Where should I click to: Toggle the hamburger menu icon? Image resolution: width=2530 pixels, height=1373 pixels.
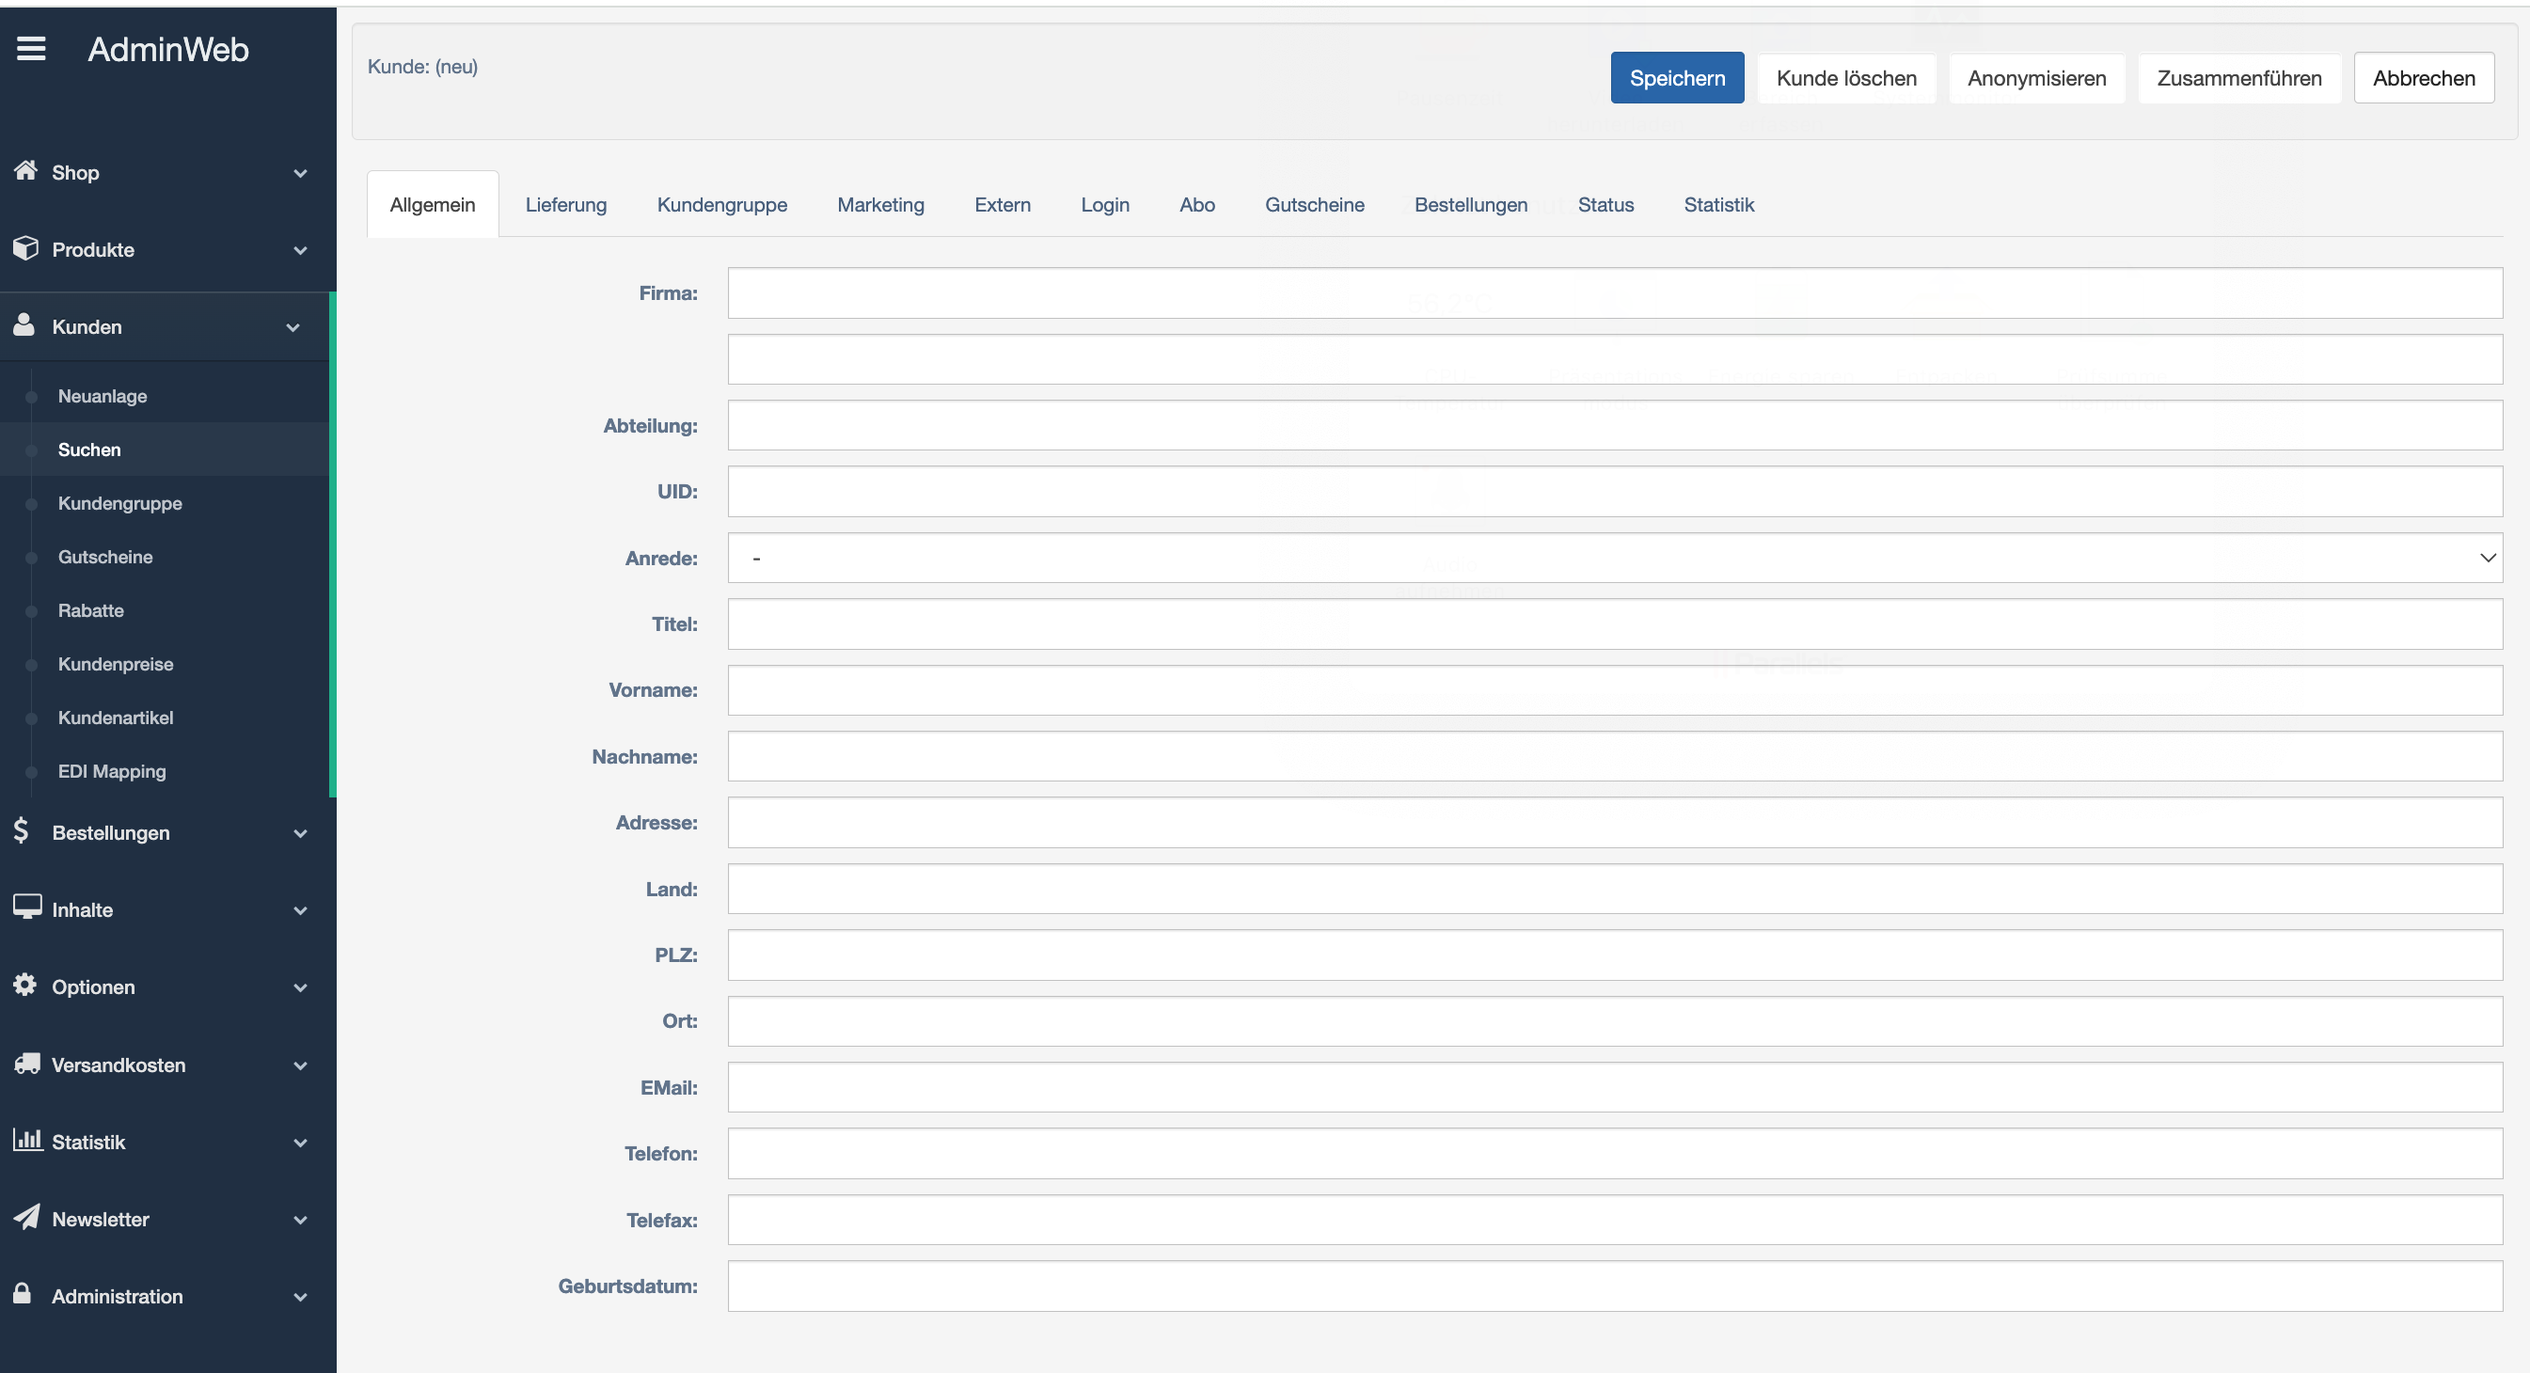pos(31,48)
